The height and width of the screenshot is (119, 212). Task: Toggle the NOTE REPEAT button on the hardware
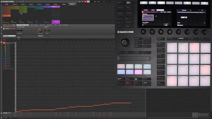tap(147, 41)
